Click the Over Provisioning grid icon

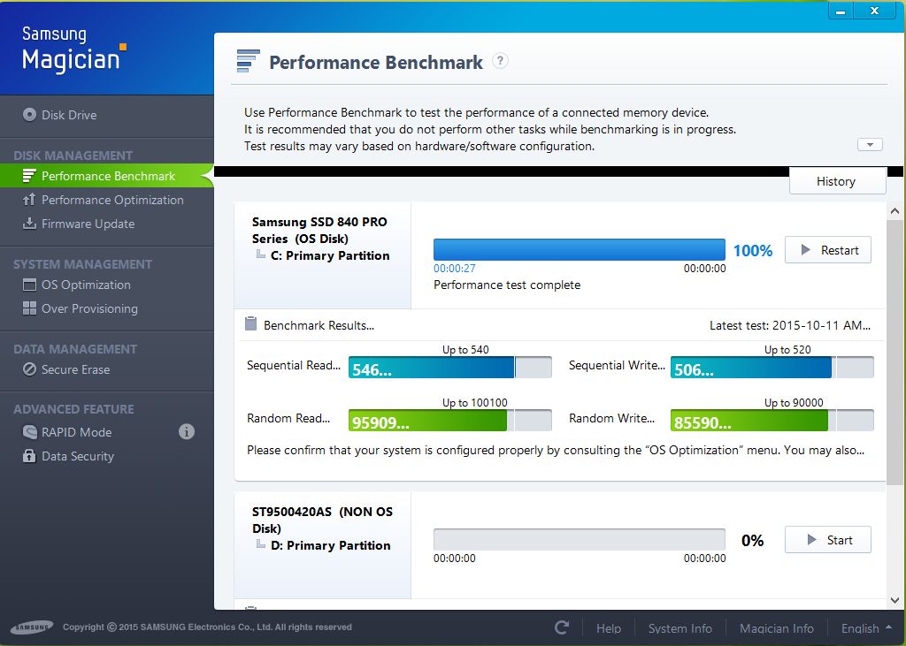point(29,308)
